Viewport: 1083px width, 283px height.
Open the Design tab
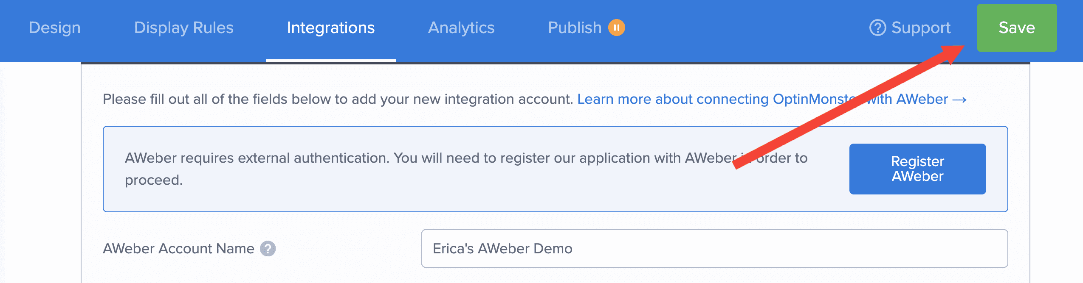(55, 28)
